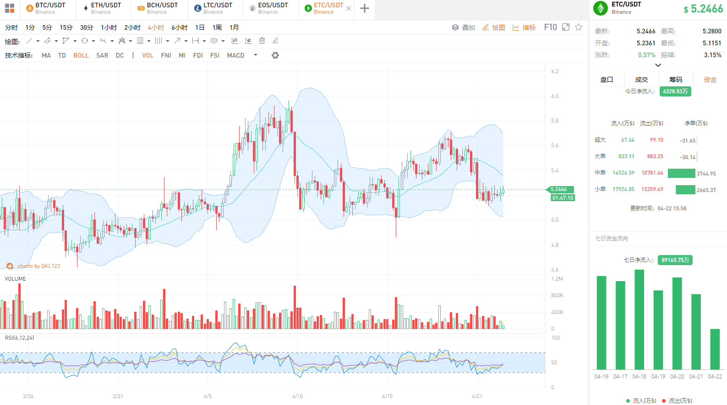Select the arrow drawing tool
Image resolution: width=727 pixels, height=405 pixels.
point(177,41)
